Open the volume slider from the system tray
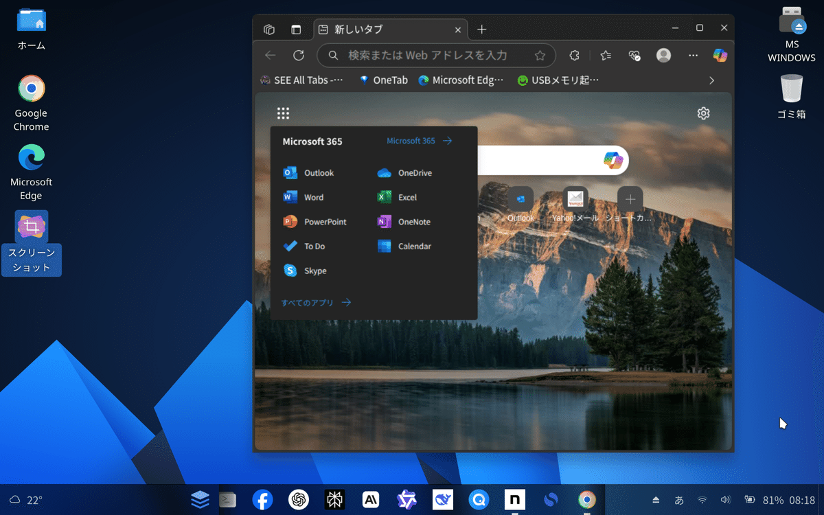Image resolution: width=824 pixels, height=515 pixels. [725, 499]
